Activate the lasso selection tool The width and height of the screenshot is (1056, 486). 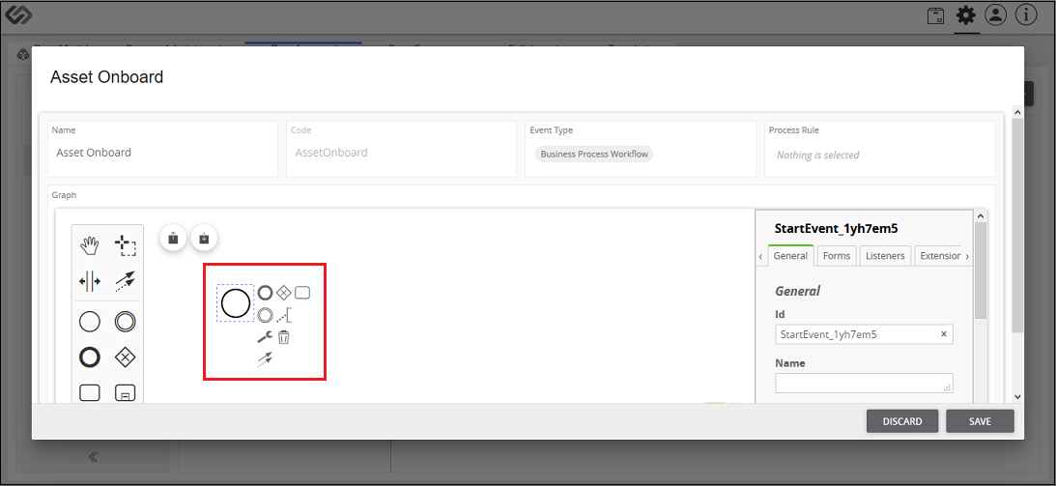pyautogui.click(x=125, y=246)
